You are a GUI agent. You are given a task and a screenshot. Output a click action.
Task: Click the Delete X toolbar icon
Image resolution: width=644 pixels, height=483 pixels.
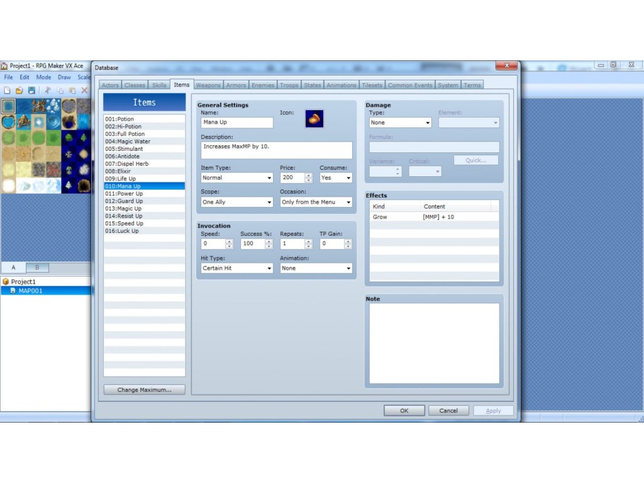[x=84, y=91]
